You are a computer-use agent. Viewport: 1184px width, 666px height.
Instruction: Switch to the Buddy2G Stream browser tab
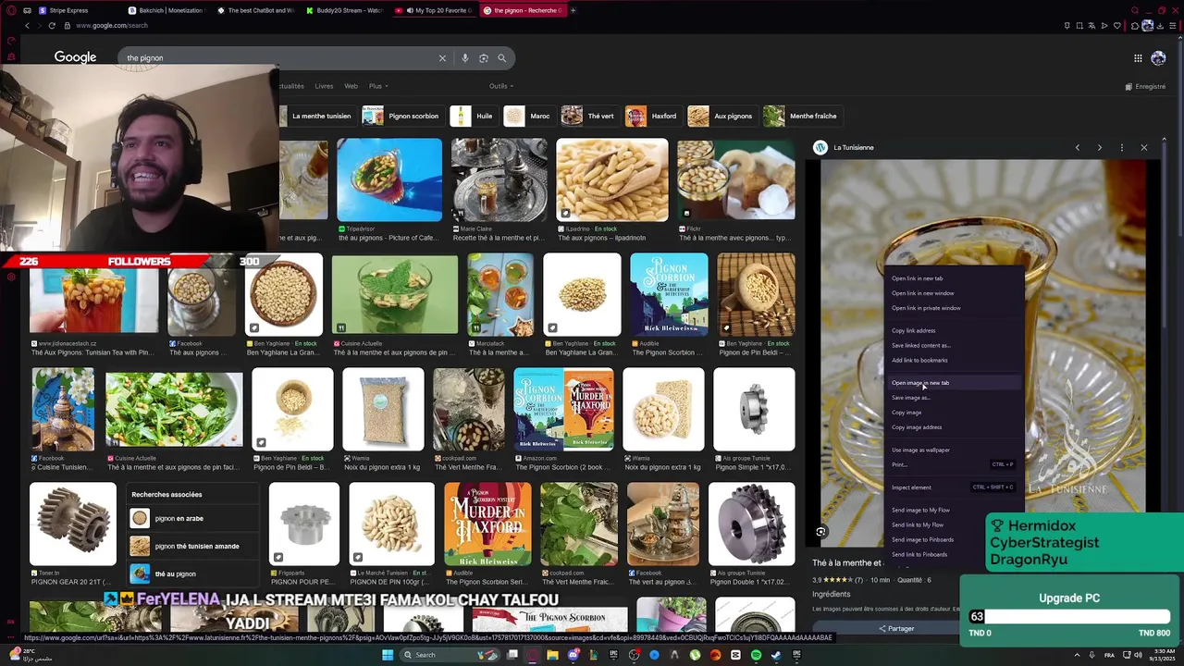click(x=344, y=10)
